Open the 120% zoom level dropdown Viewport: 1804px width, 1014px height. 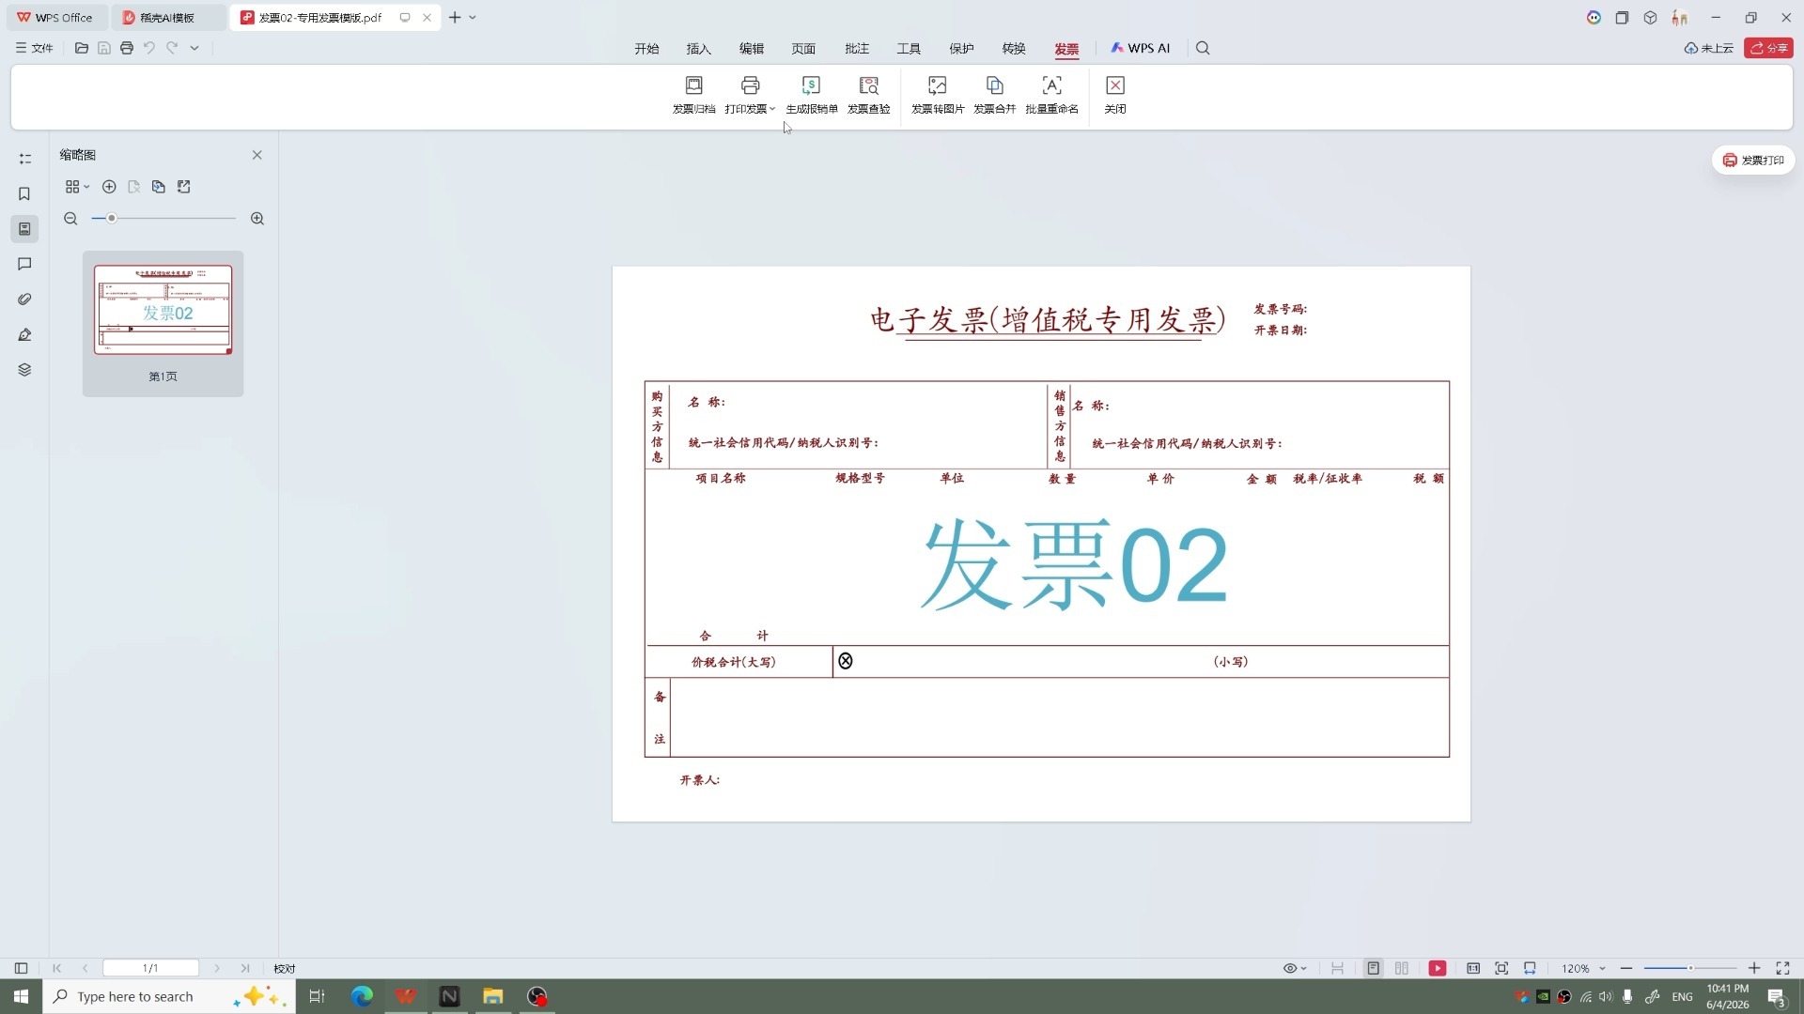click(x=1602, y=968)
